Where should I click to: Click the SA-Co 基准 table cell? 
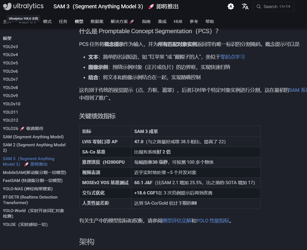click(x=105, y=152)
